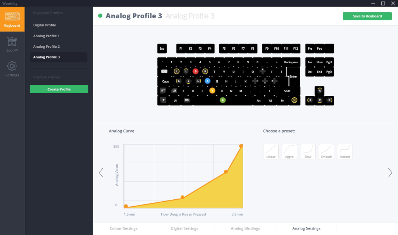Screen dimensions: 398x235
Task: Click the top-right analog curve point
Action: coord(241,146)
